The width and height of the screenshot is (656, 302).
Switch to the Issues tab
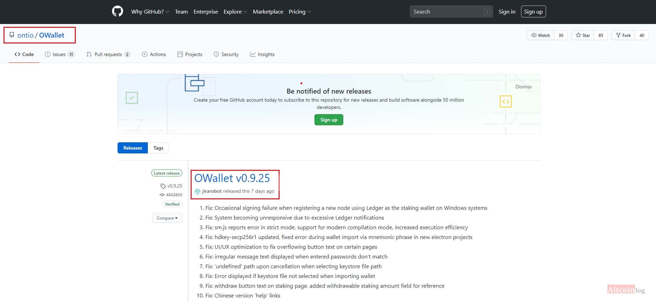tap(60, 54)
